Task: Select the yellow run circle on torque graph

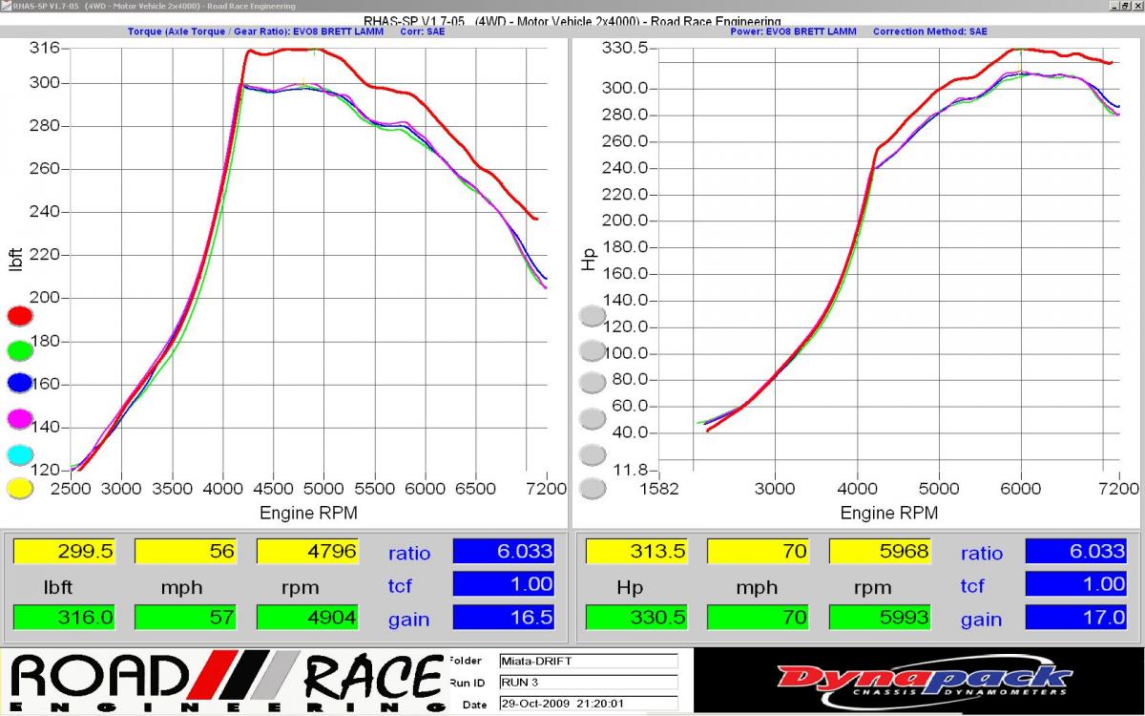Action: coord(20,488)
